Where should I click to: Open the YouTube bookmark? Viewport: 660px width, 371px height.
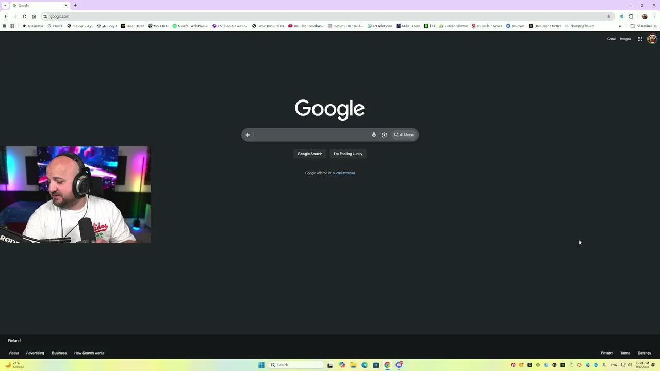tap(306, 26)
